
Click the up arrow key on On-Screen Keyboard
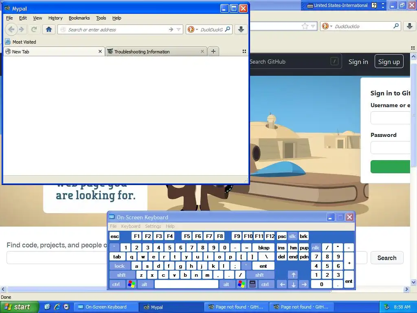coord(293,275)
